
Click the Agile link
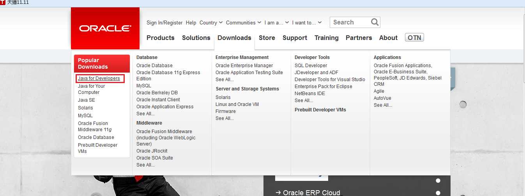point(379,91)
